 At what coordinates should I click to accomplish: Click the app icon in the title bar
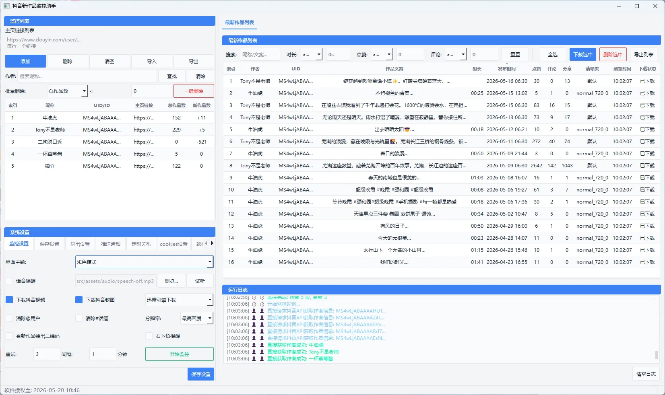click(x=6, y=6)
